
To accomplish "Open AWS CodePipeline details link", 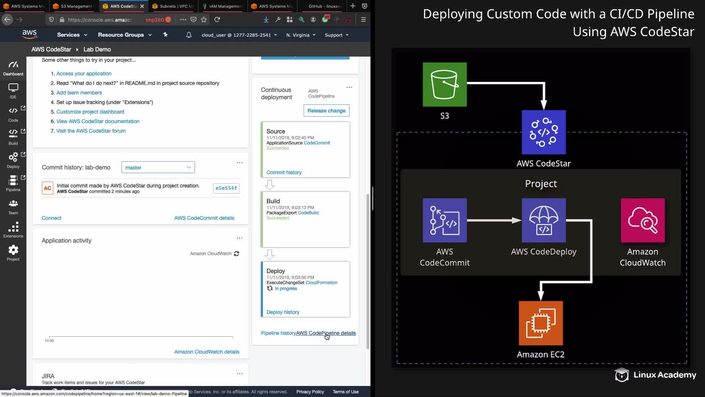I will pos(326,333).
